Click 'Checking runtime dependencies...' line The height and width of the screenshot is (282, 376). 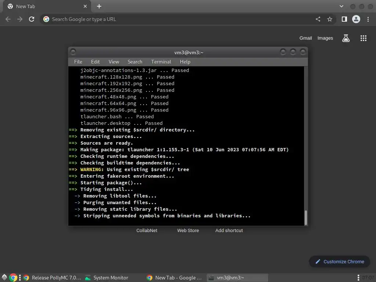127,156
